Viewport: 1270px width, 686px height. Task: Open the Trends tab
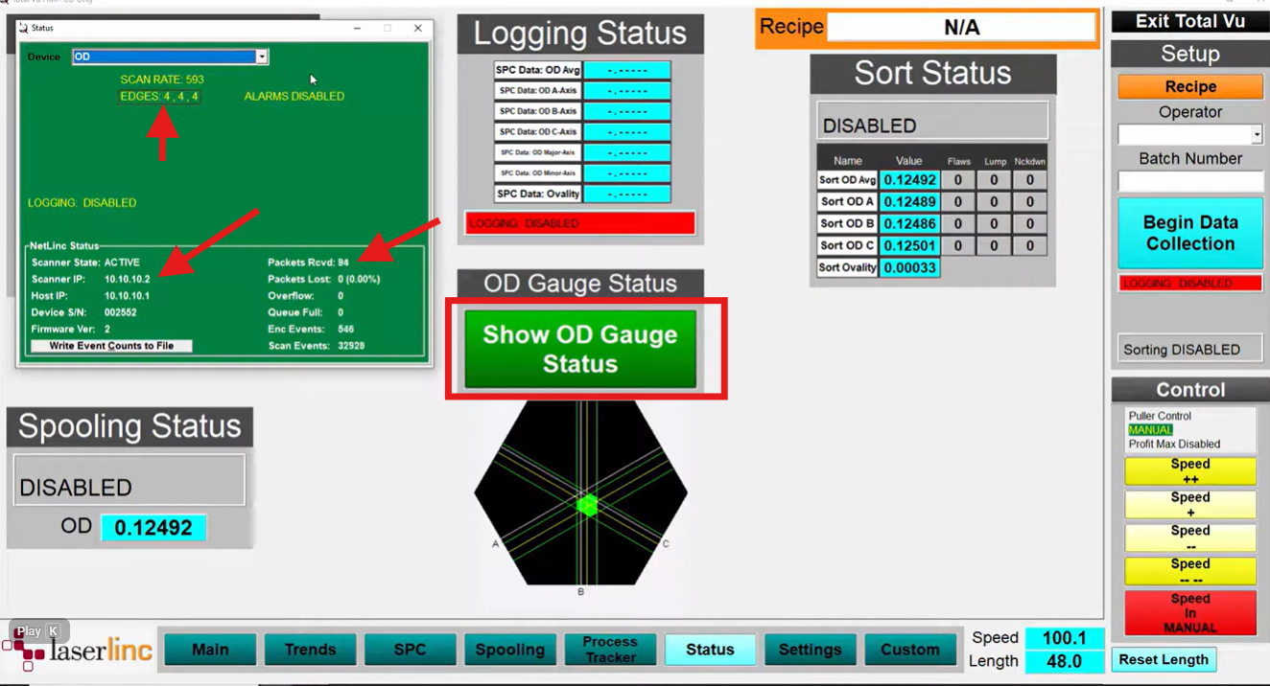pos(310,650)
